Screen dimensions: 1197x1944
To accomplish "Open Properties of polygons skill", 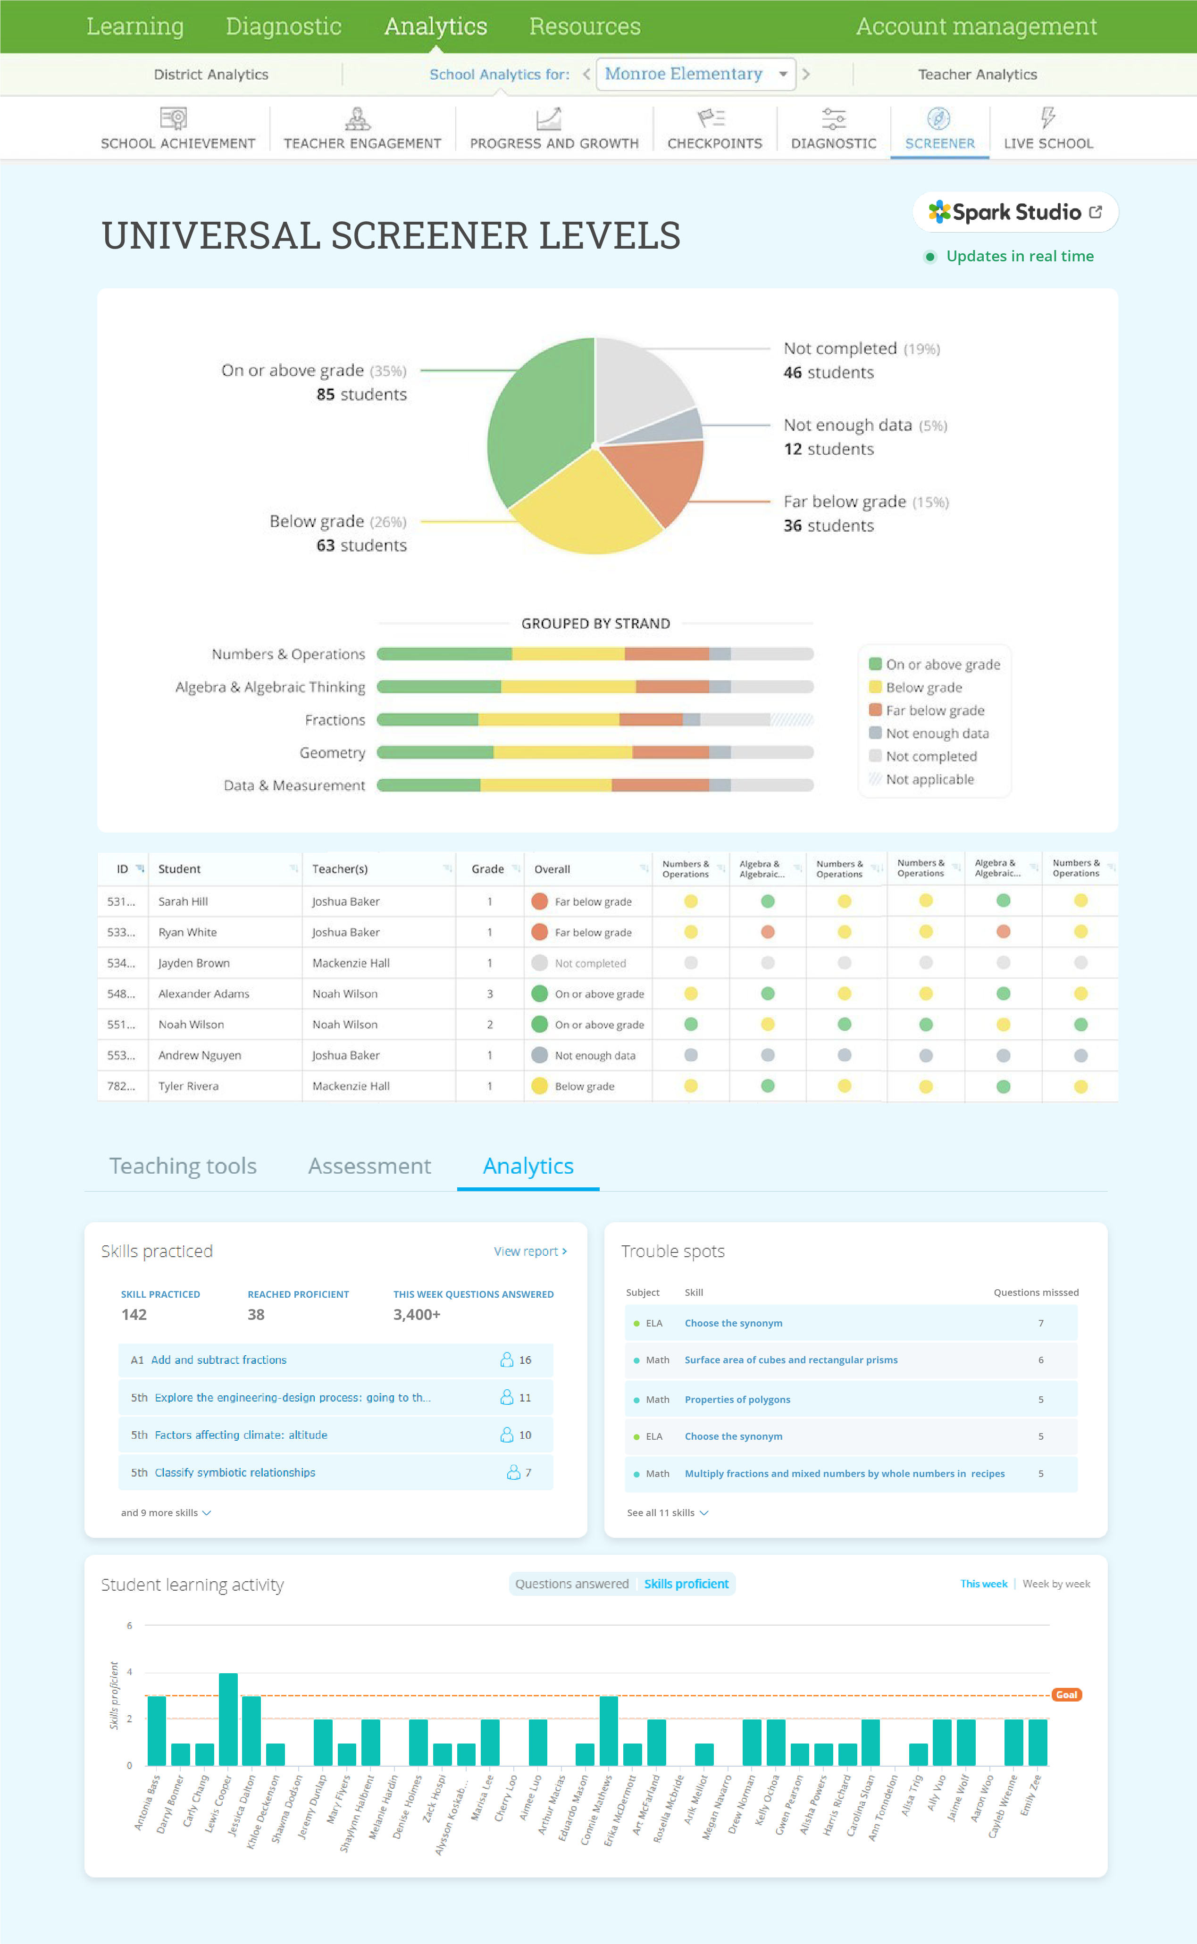I will point(737,1399).
